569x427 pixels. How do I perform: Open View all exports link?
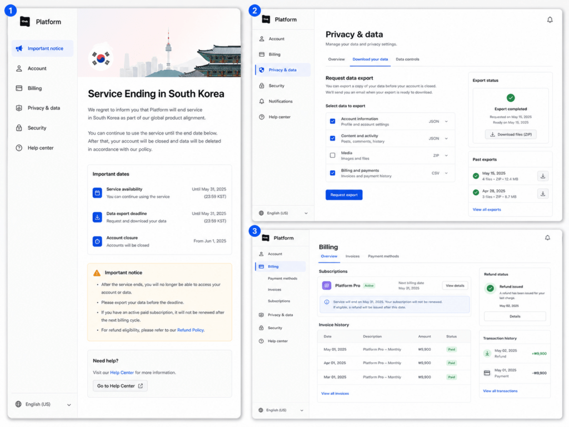487,210
